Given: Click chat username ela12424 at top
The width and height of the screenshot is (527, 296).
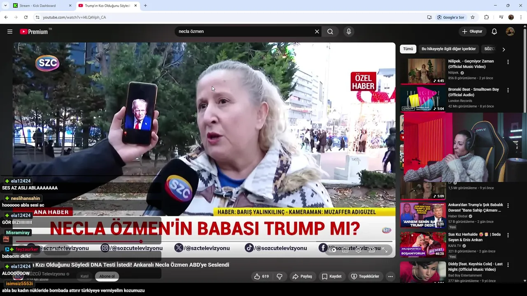Looking at the screenshot, I should tap(21, 181).
